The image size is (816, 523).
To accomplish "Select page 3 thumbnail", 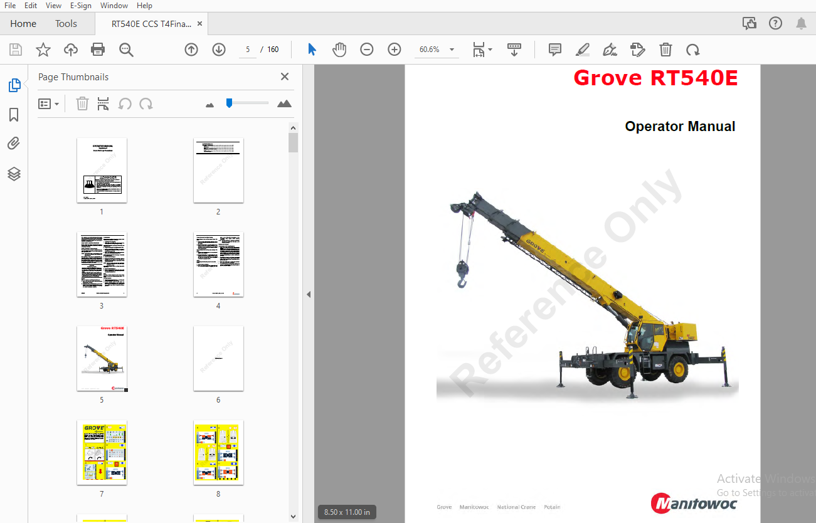I will pyautogui.click(x=102, y=264).
